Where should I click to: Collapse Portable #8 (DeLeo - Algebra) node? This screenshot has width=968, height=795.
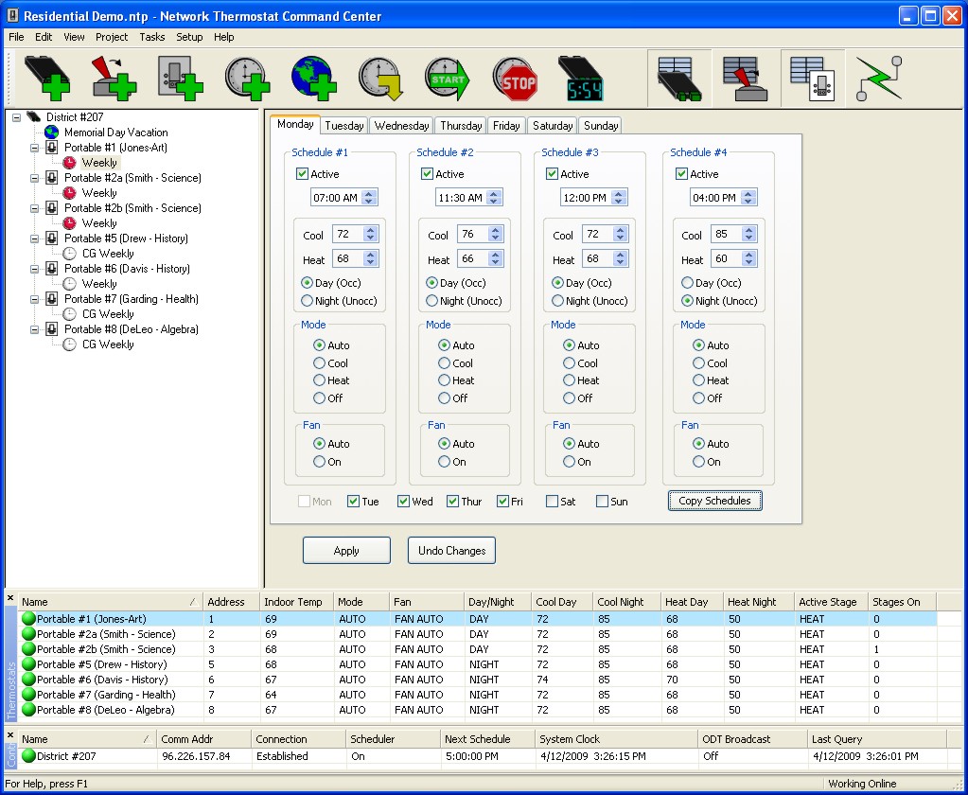click(x=35, y=329)
